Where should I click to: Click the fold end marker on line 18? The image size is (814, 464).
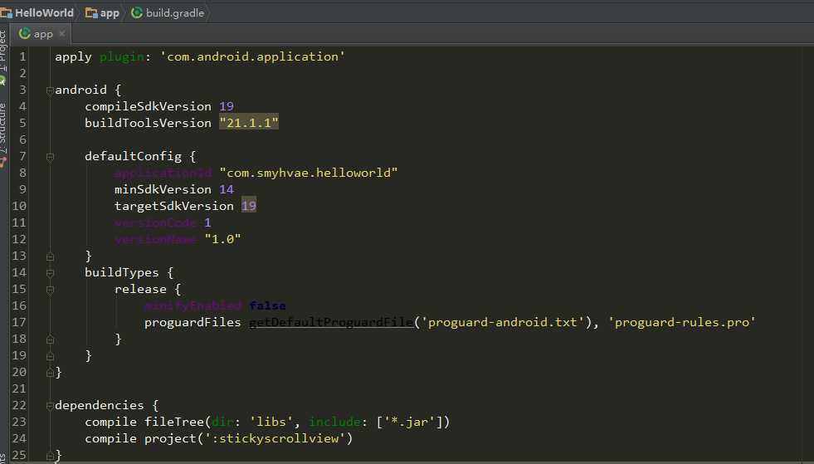[x=50, y=339]
